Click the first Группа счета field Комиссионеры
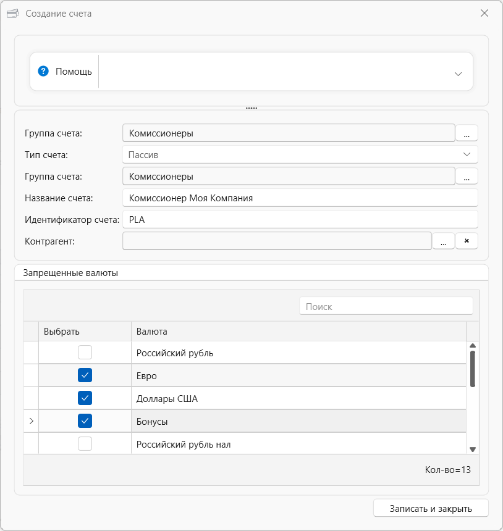The height and width of the screenshot is (531, 503). pyautogui.click(x=289, y=133)
